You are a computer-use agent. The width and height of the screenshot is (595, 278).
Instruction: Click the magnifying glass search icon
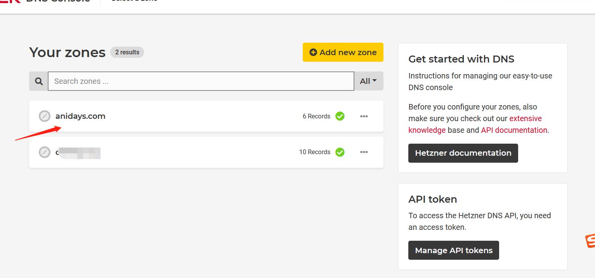pyautogui.click(x=38, y=81)
